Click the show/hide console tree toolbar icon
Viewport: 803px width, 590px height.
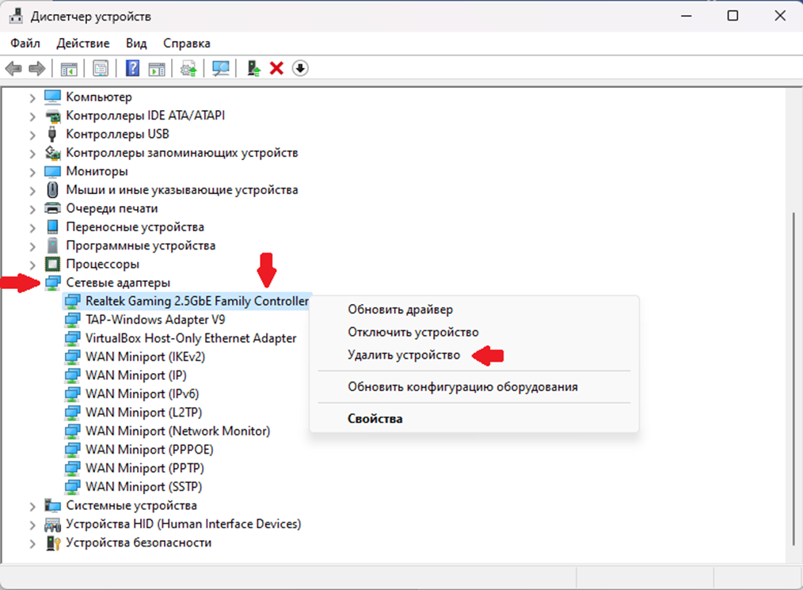(x=69, y=68)
